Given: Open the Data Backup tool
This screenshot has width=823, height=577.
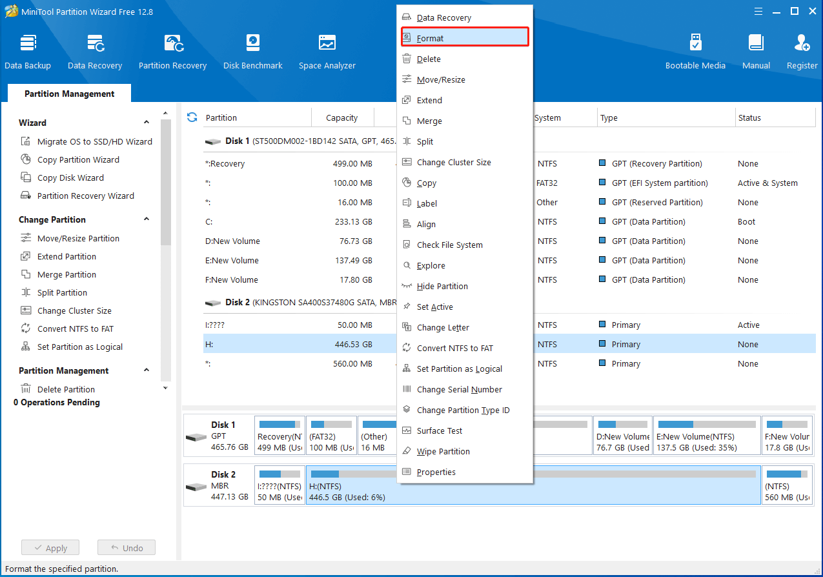Looking at the screenshot, I should (28, 52).
